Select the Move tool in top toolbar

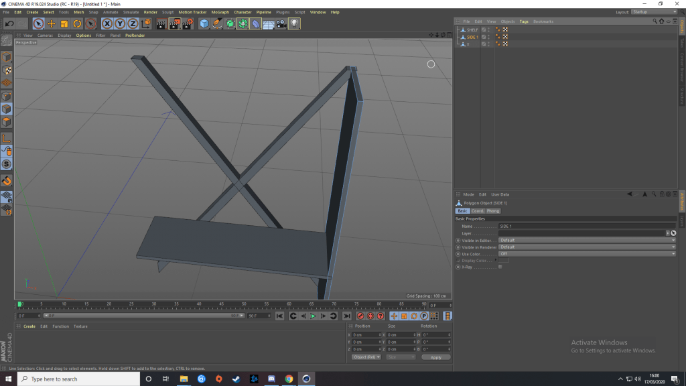pos(52,23)
